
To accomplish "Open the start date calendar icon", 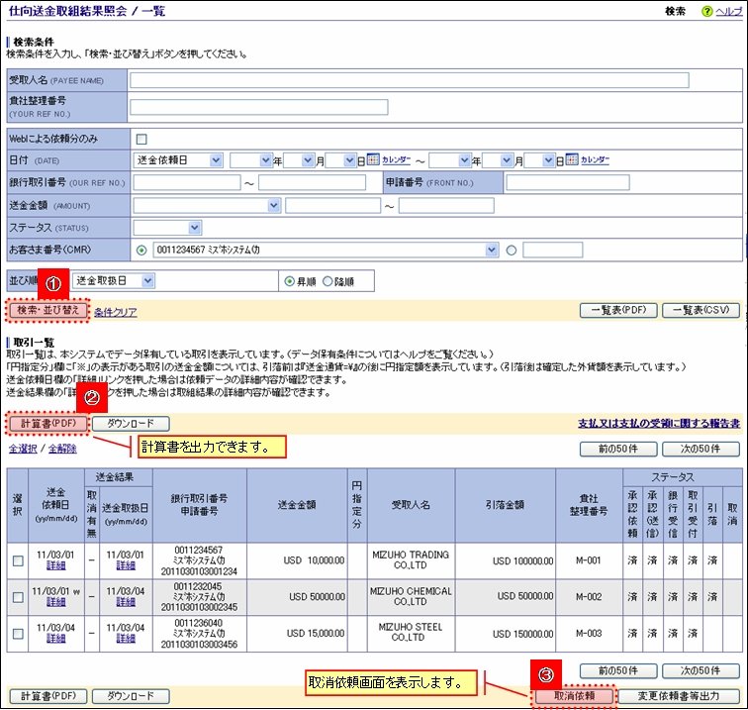I will click(373, 159).
